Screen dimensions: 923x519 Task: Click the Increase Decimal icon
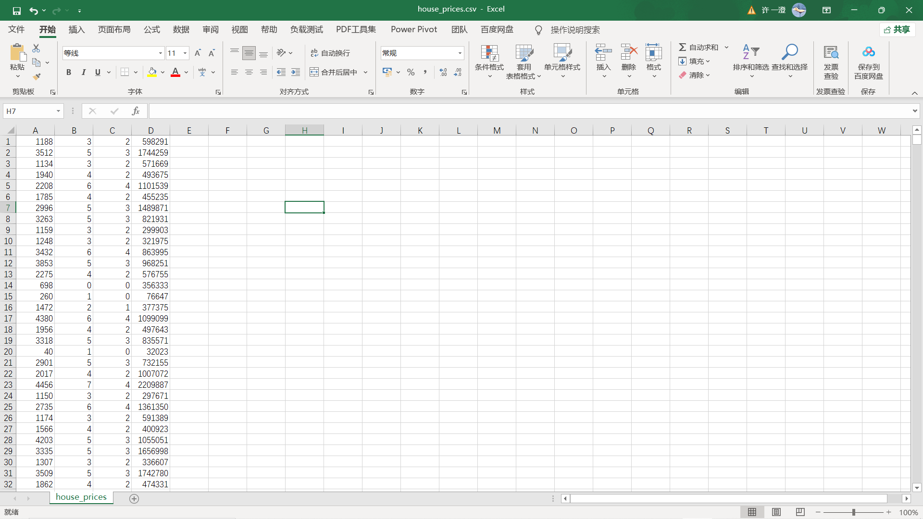click(x=443, y=72)
